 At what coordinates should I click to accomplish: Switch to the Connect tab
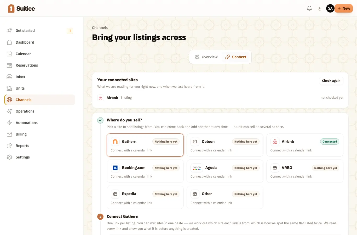(x=236, y=57)
